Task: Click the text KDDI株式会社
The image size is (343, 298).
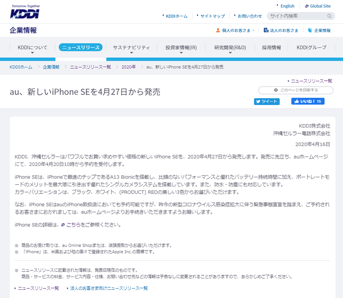Action: [314, 126]
